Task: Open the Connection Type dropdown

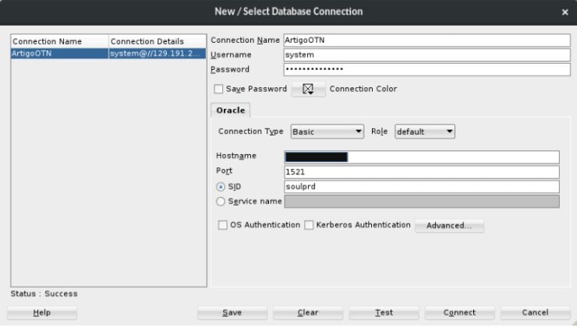Action: (327, 132)
